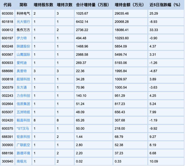Select the 毅昌科技 link
Viewport: 185px width, 166px height.
[23, 120]
